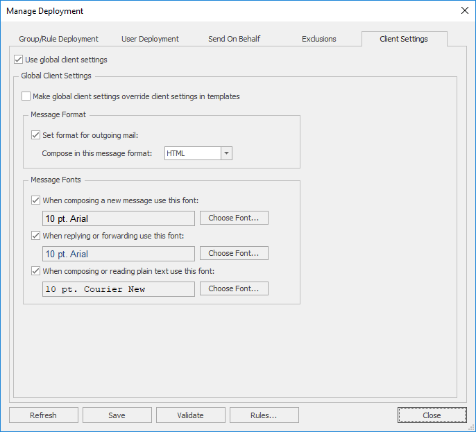Switch to the Group/Rule Deployment tab
This screenshot has width=476, height=432.
point(58,39)
